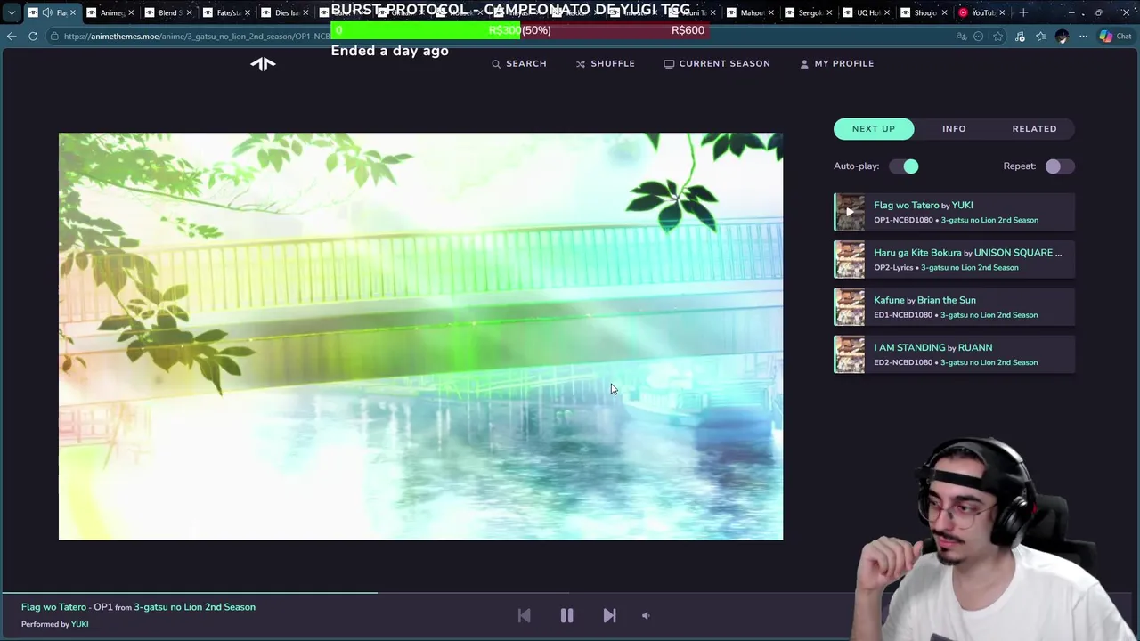Screen dimensions: 1140x641
Task: Switch to the Next Up tab
Action: tap(874, 128)
